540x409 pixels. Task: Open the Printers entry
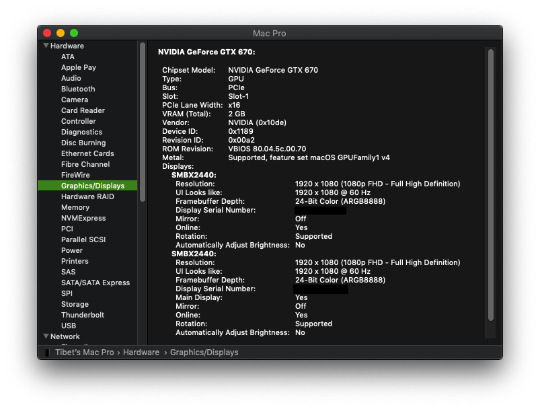pos(75,261)
